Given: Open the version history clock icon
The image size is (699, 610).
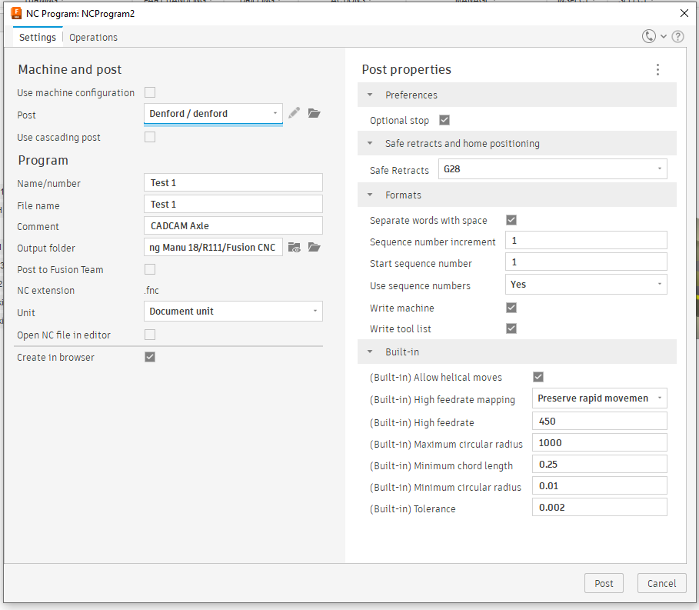Looking at the screenshot, I should 648,35.
